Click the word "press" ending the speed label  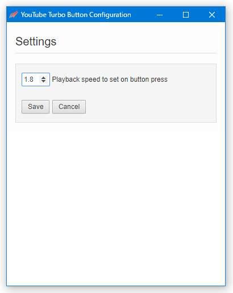159,80
